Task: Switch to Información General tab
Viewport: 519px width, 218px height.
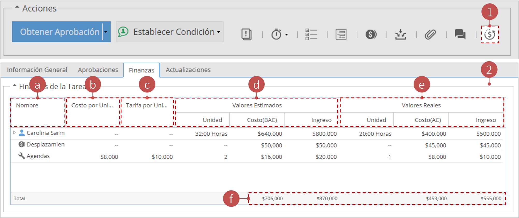Action: [37, 70]
